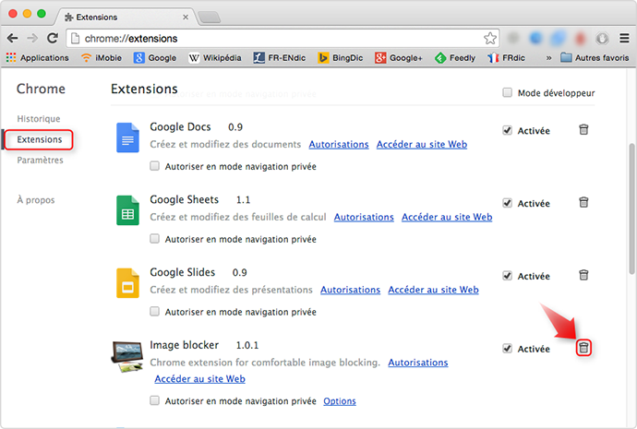Click the Google Sheets extension icon
This screenshot has width=637, height=429.
(x=127, y=210)
